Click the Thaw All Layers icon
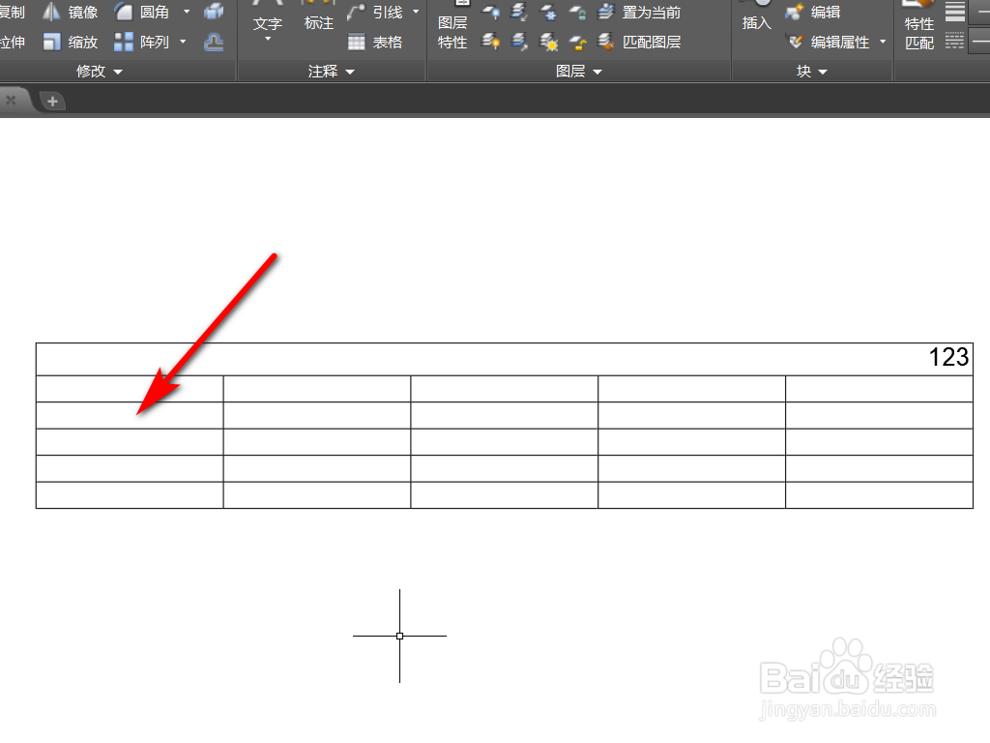 pos(549,43)
